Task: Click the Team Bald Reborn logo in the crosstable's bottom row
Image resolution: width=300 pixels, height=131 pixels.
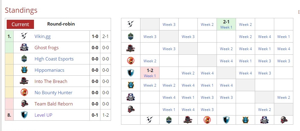Action: click(x=284, y=120)
